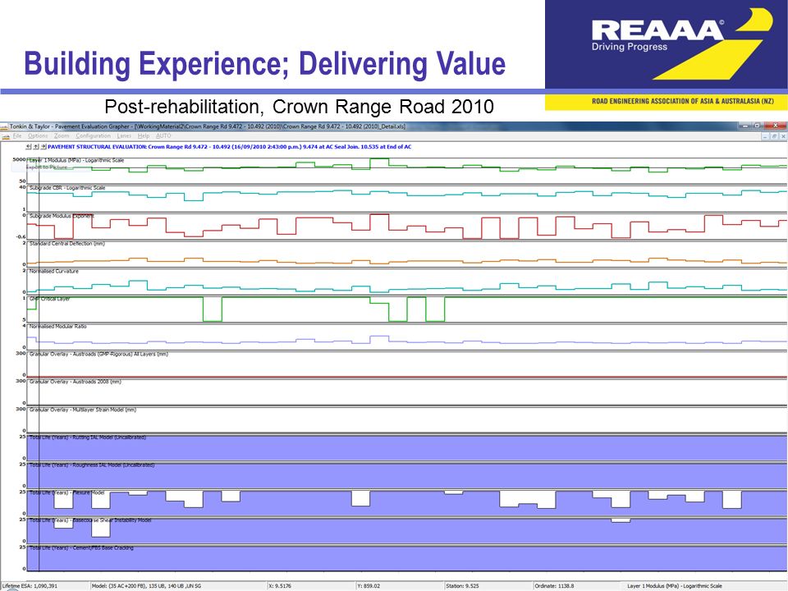Click the Total Life Flexure Model label
Image resolution: width=788 pixels, height=591 pixels.
[66, 493]
